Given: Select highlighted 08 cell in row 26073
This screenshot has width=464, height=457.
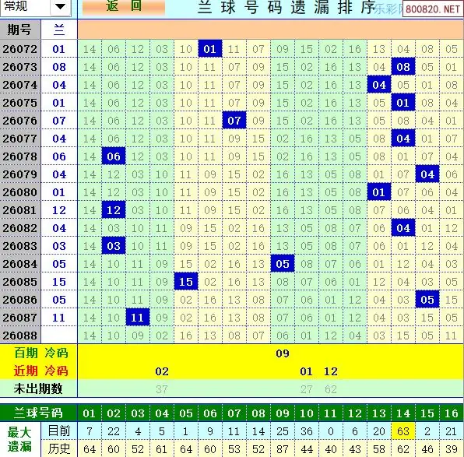Looking at the screenshot, I should click(403, 67).
